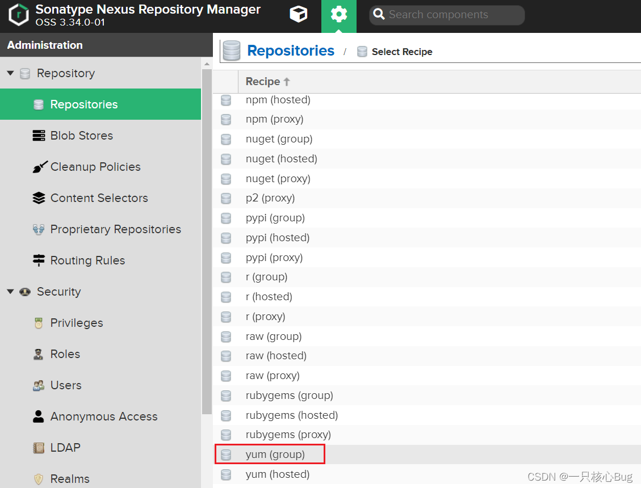The width and height of the screenshot is (641, 488).
Task: Focus the Search components field
Action: [x=447, y=15]
